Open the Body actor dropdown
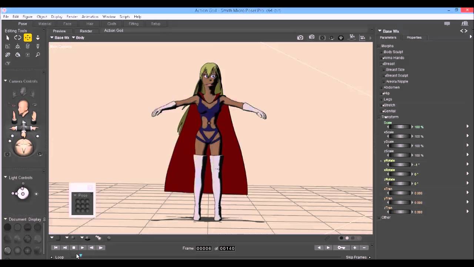 coord(78,37)
